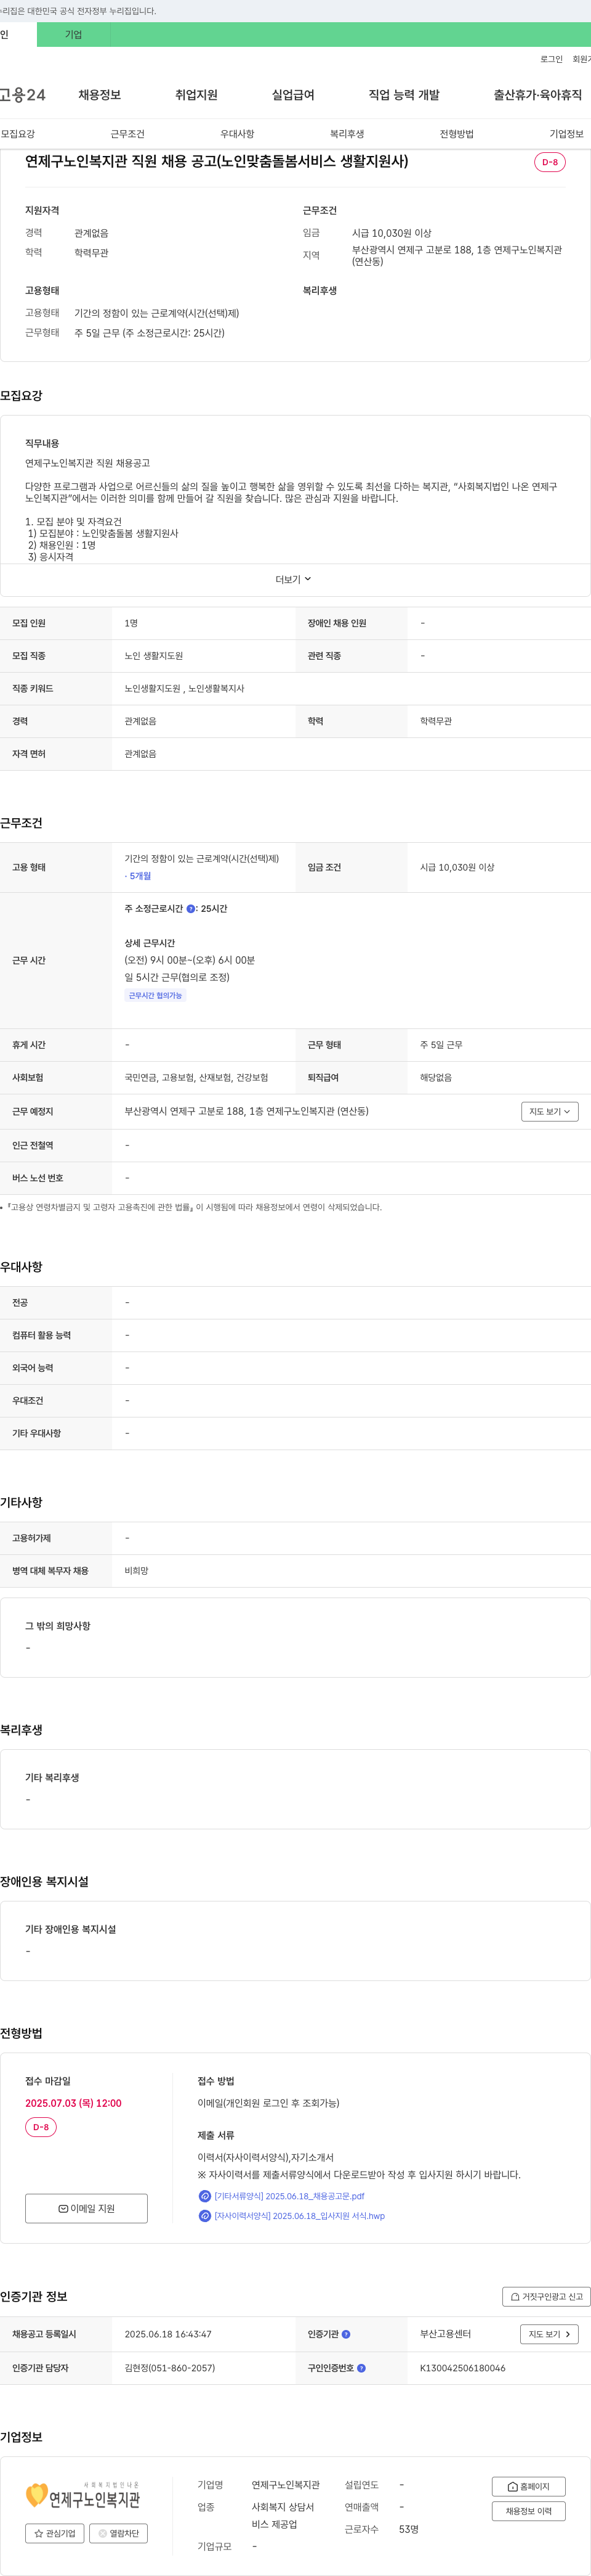
Task: Open the 채용정보 이력 button
Action: (x=528, y=2511)
